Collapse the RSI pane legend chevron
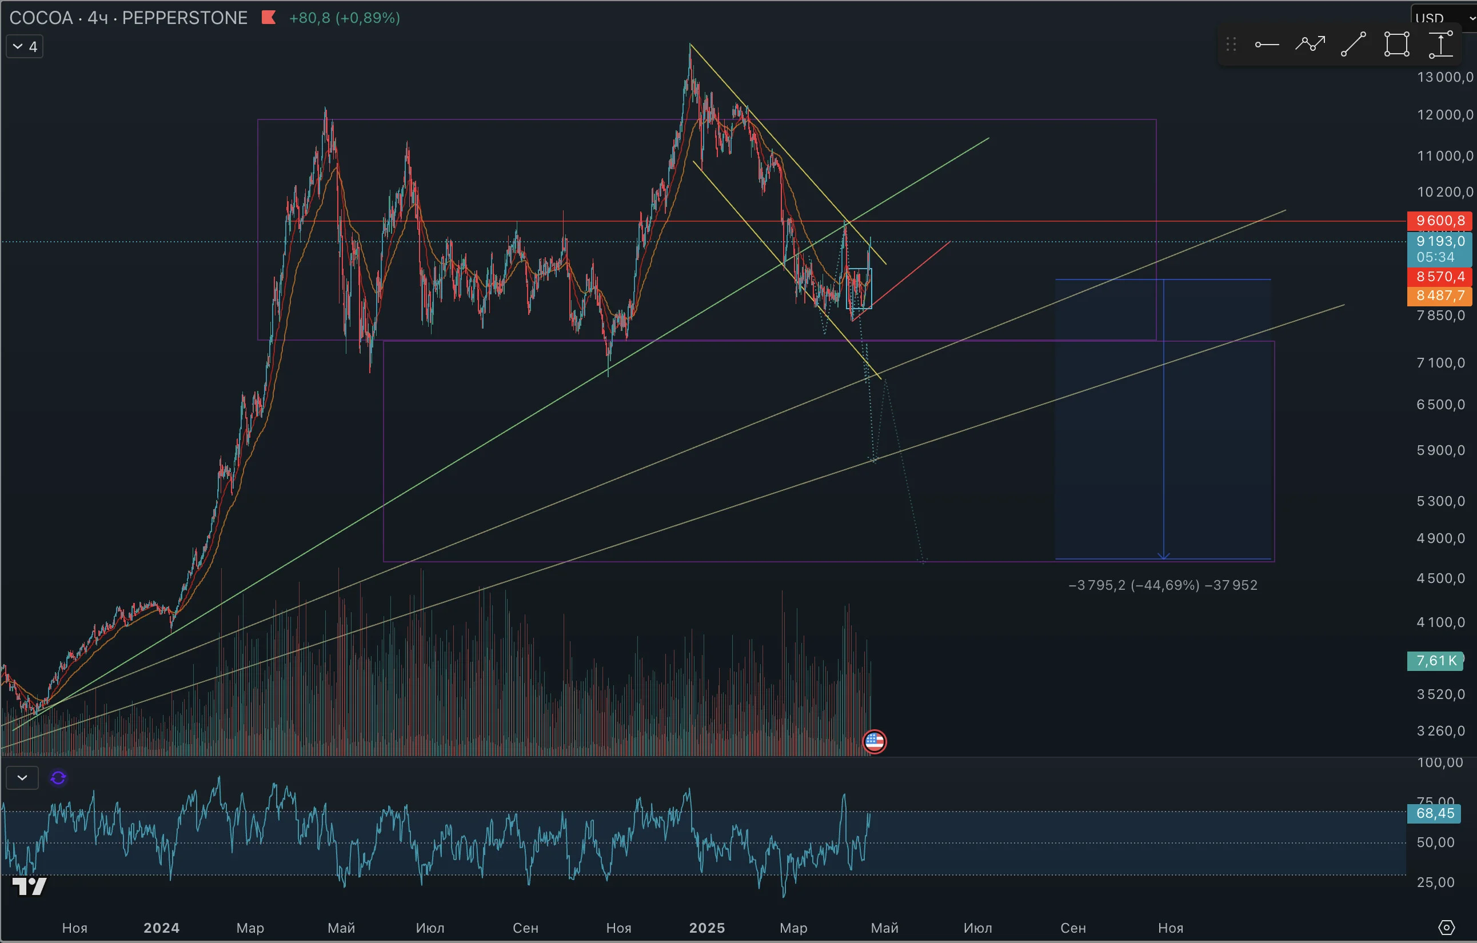 pyautogui.click(x=22, y=777)
